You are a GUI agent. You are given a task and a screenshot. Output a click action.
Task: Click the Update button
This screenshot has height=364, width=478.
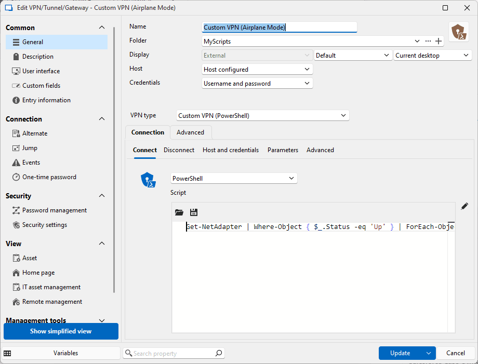[400, 353]
